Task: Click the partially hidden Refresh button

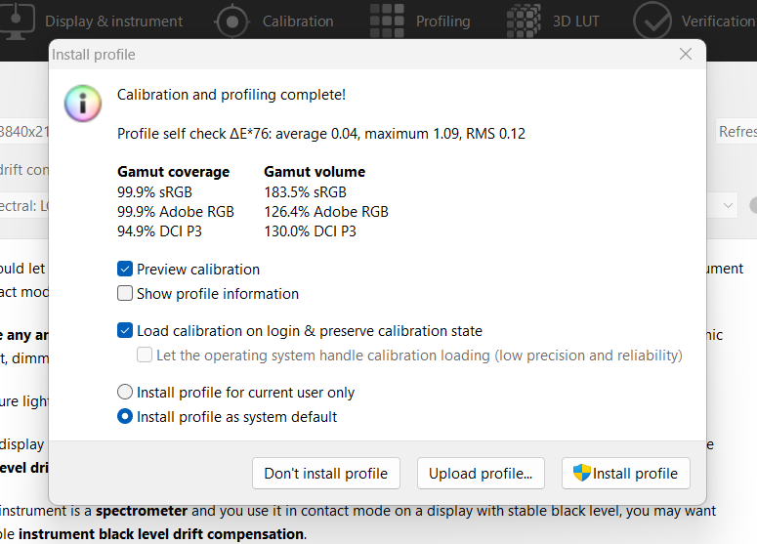Action: coord(736,132)
